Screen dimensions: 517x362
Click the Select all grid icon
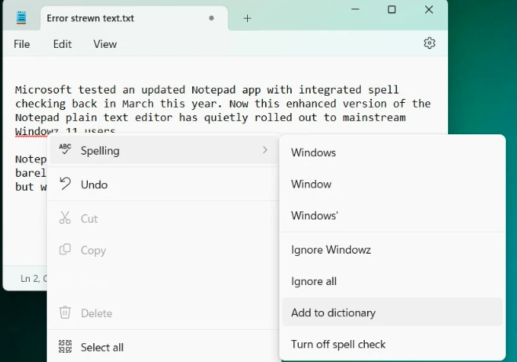pos(65,346)
